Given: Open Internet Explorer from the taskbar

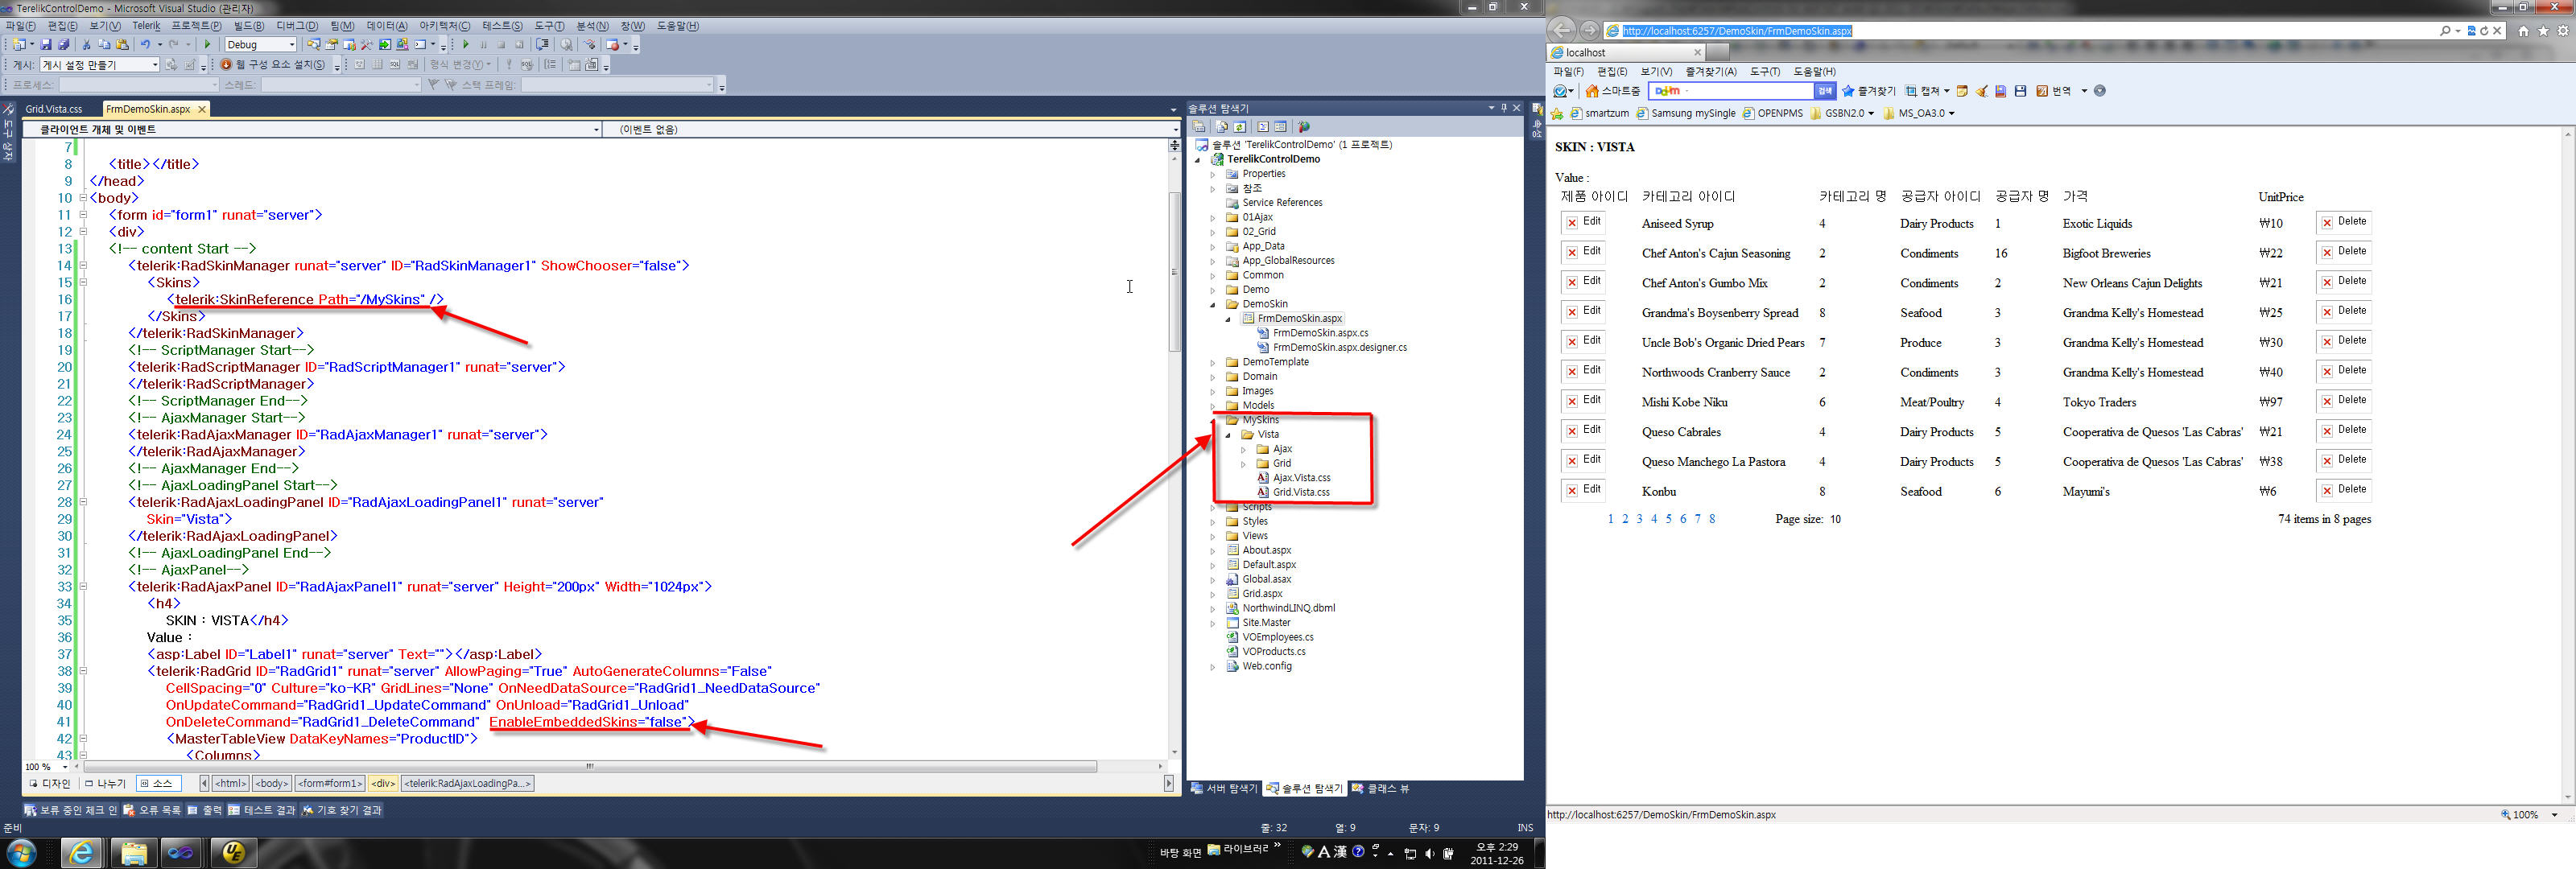Looking at the screenshot, I should (x=81, y=853).
